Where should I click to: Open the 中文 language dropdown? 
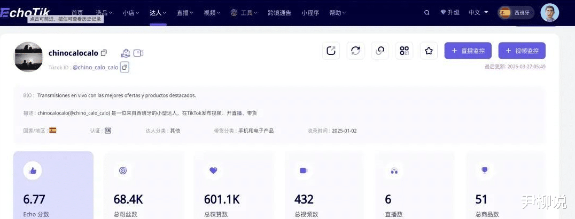479,12
